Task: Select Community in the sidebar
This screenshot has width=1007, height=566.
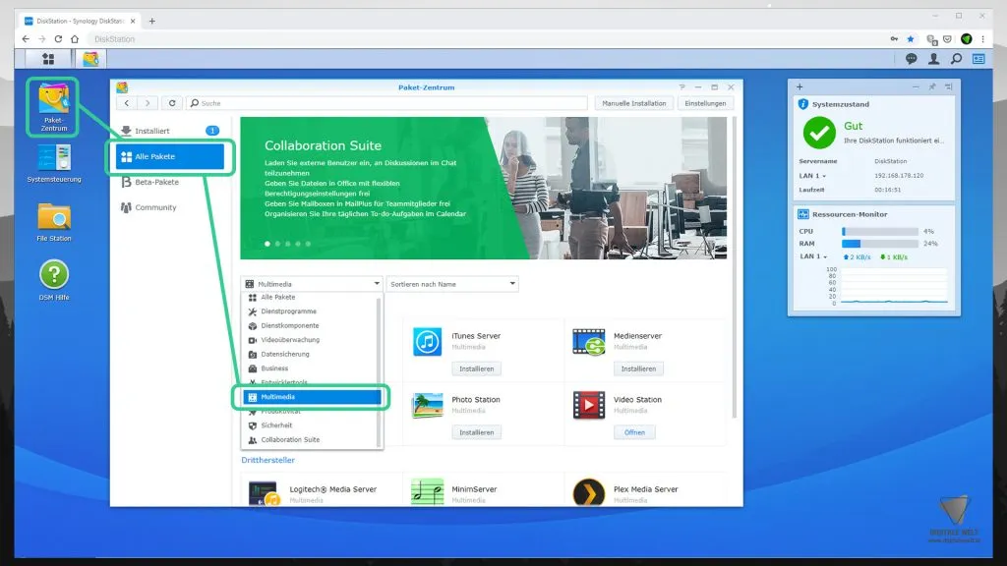Action: click(169, 208)
